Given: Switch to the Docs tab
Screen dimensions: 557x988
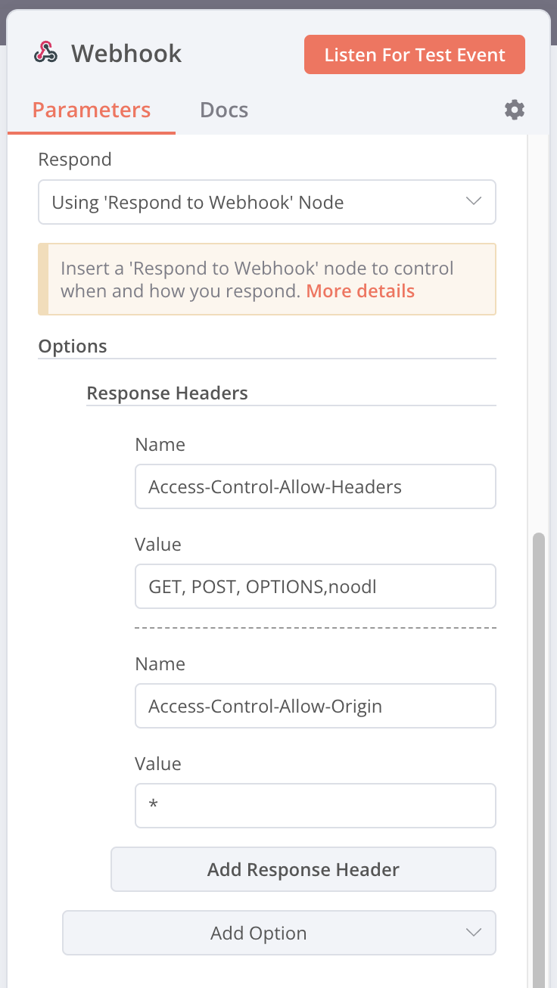Looking at the screenshot, I should (224, 110).
